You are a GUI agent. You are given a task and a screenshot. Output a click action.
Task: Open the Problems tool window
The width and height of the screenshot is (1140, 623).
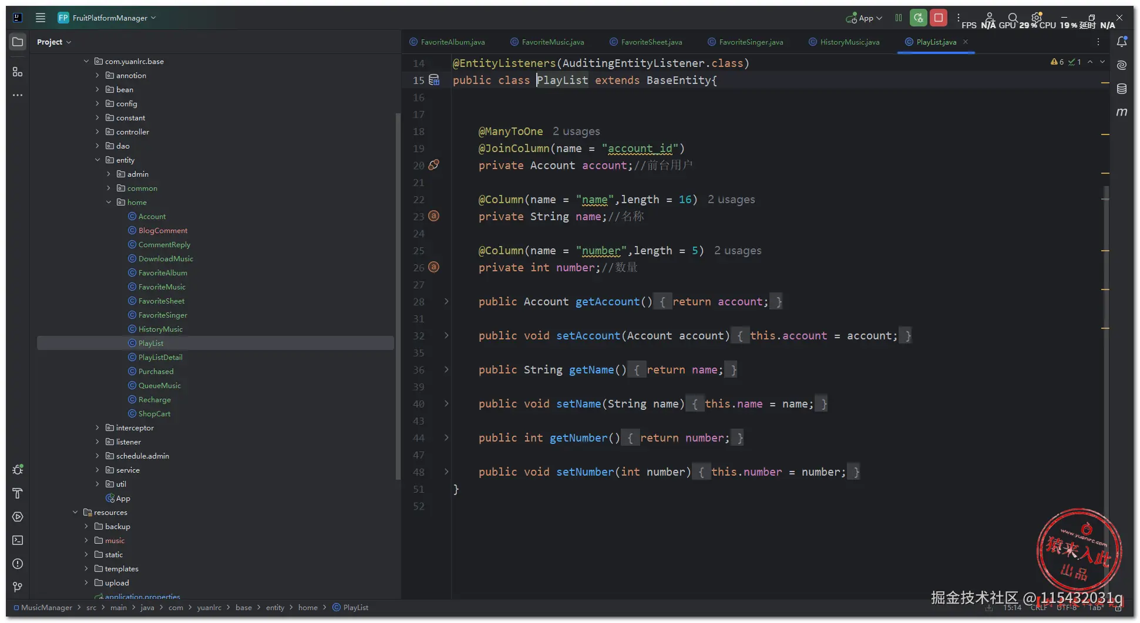[x=18, y=564]
